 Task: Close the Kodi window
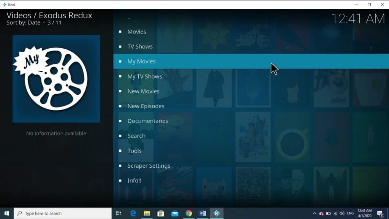click(382, 5)
